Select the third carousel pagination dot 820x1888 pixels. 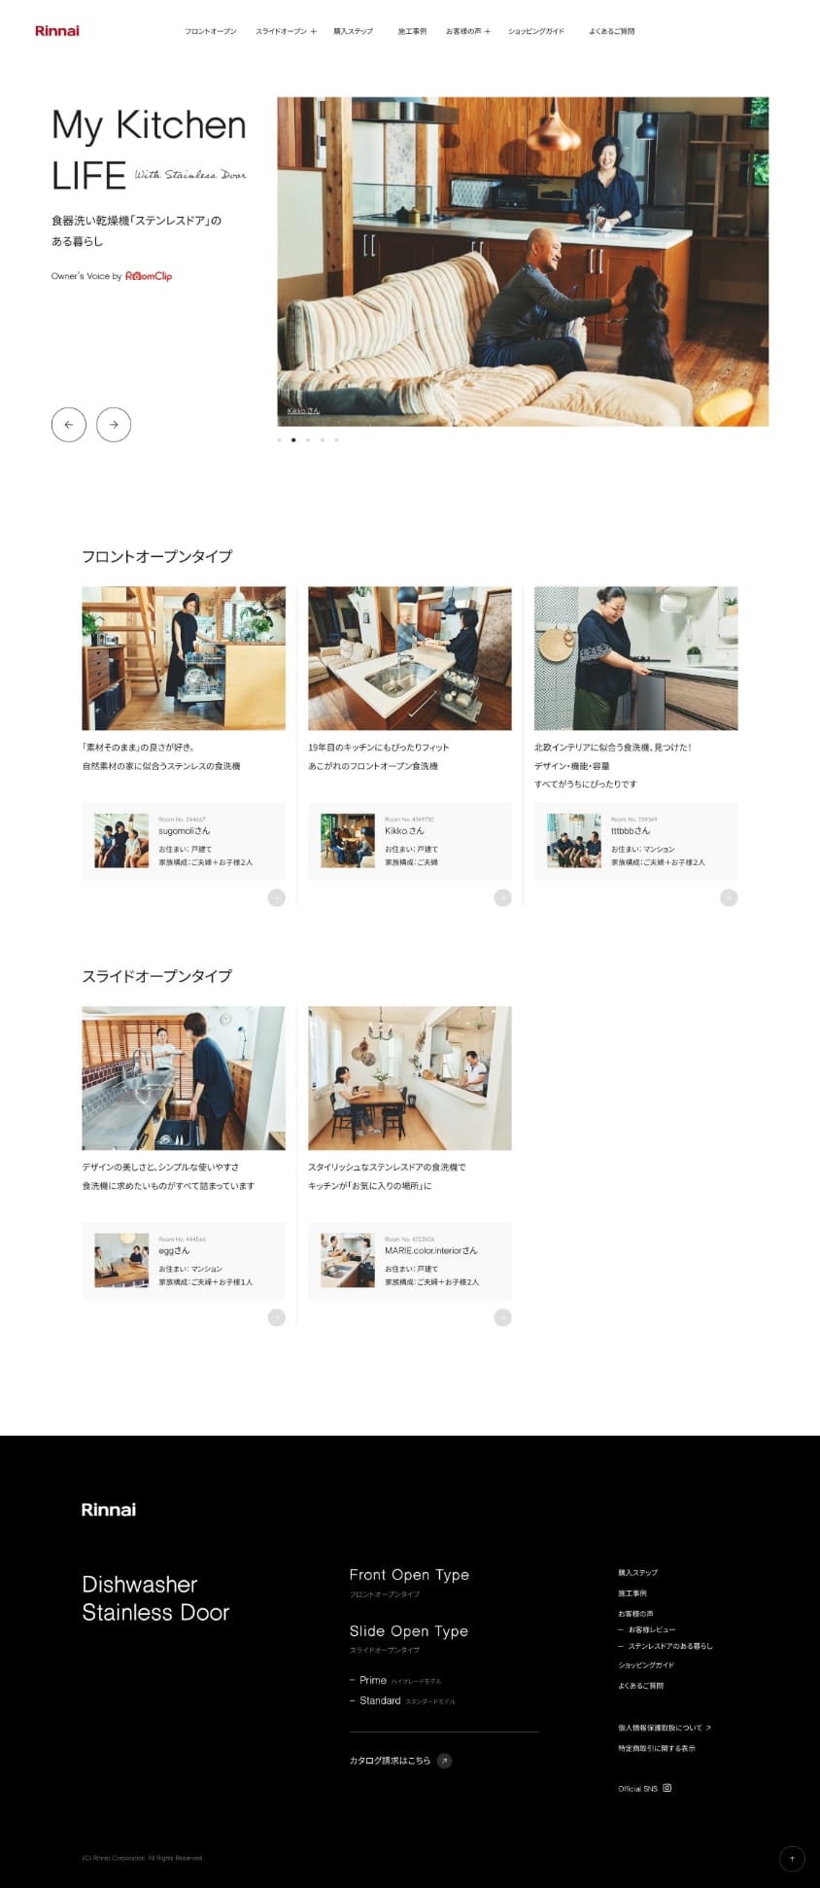coord(308,440)
